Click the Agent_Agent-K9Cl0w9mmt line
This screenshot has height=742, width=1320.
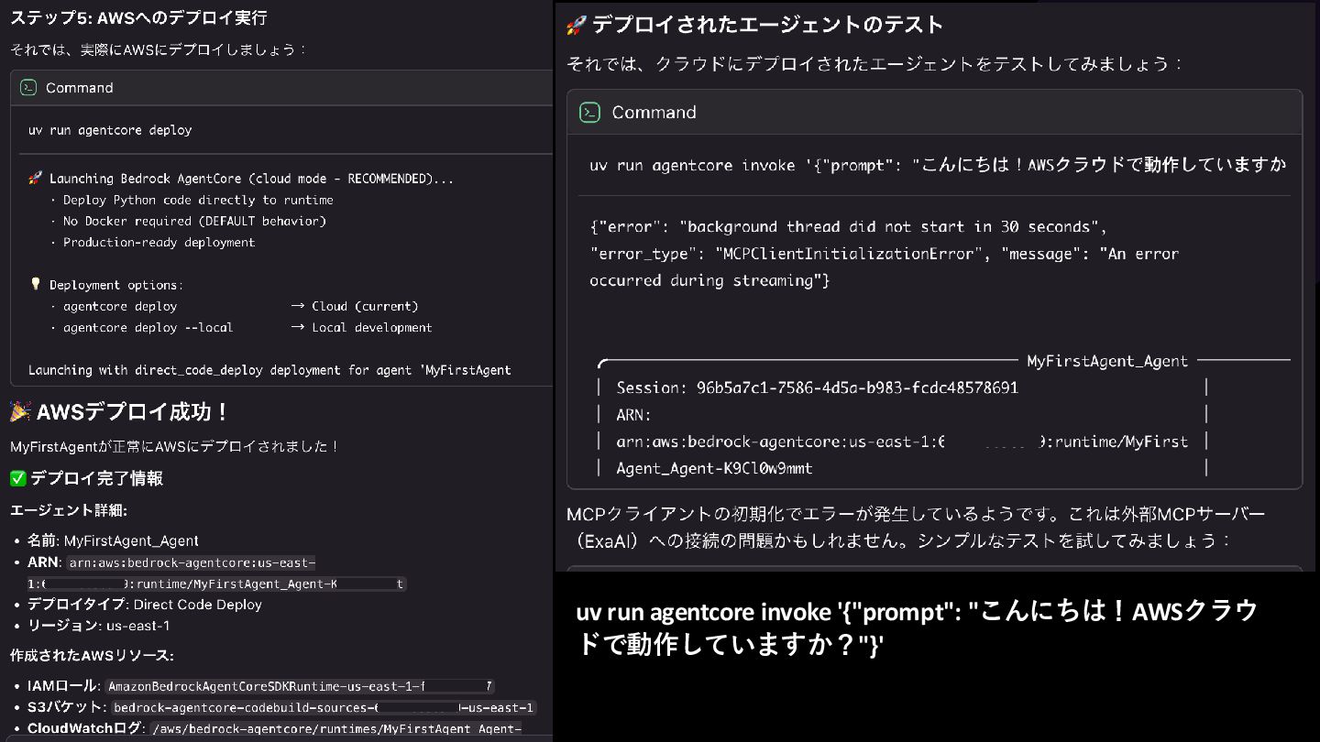(x=714, y=468)
